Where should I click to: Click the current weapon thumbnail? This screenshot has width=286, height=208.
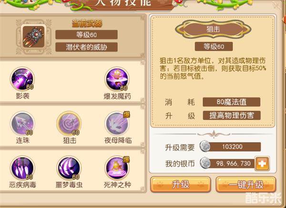click(x=33, y=37)
